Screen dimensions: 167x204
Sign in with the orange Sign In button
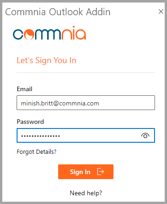[x=86, y=172]
